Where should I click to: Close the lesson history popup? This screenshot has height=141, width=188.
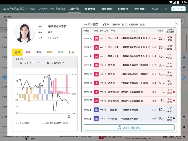pos(176,24)
